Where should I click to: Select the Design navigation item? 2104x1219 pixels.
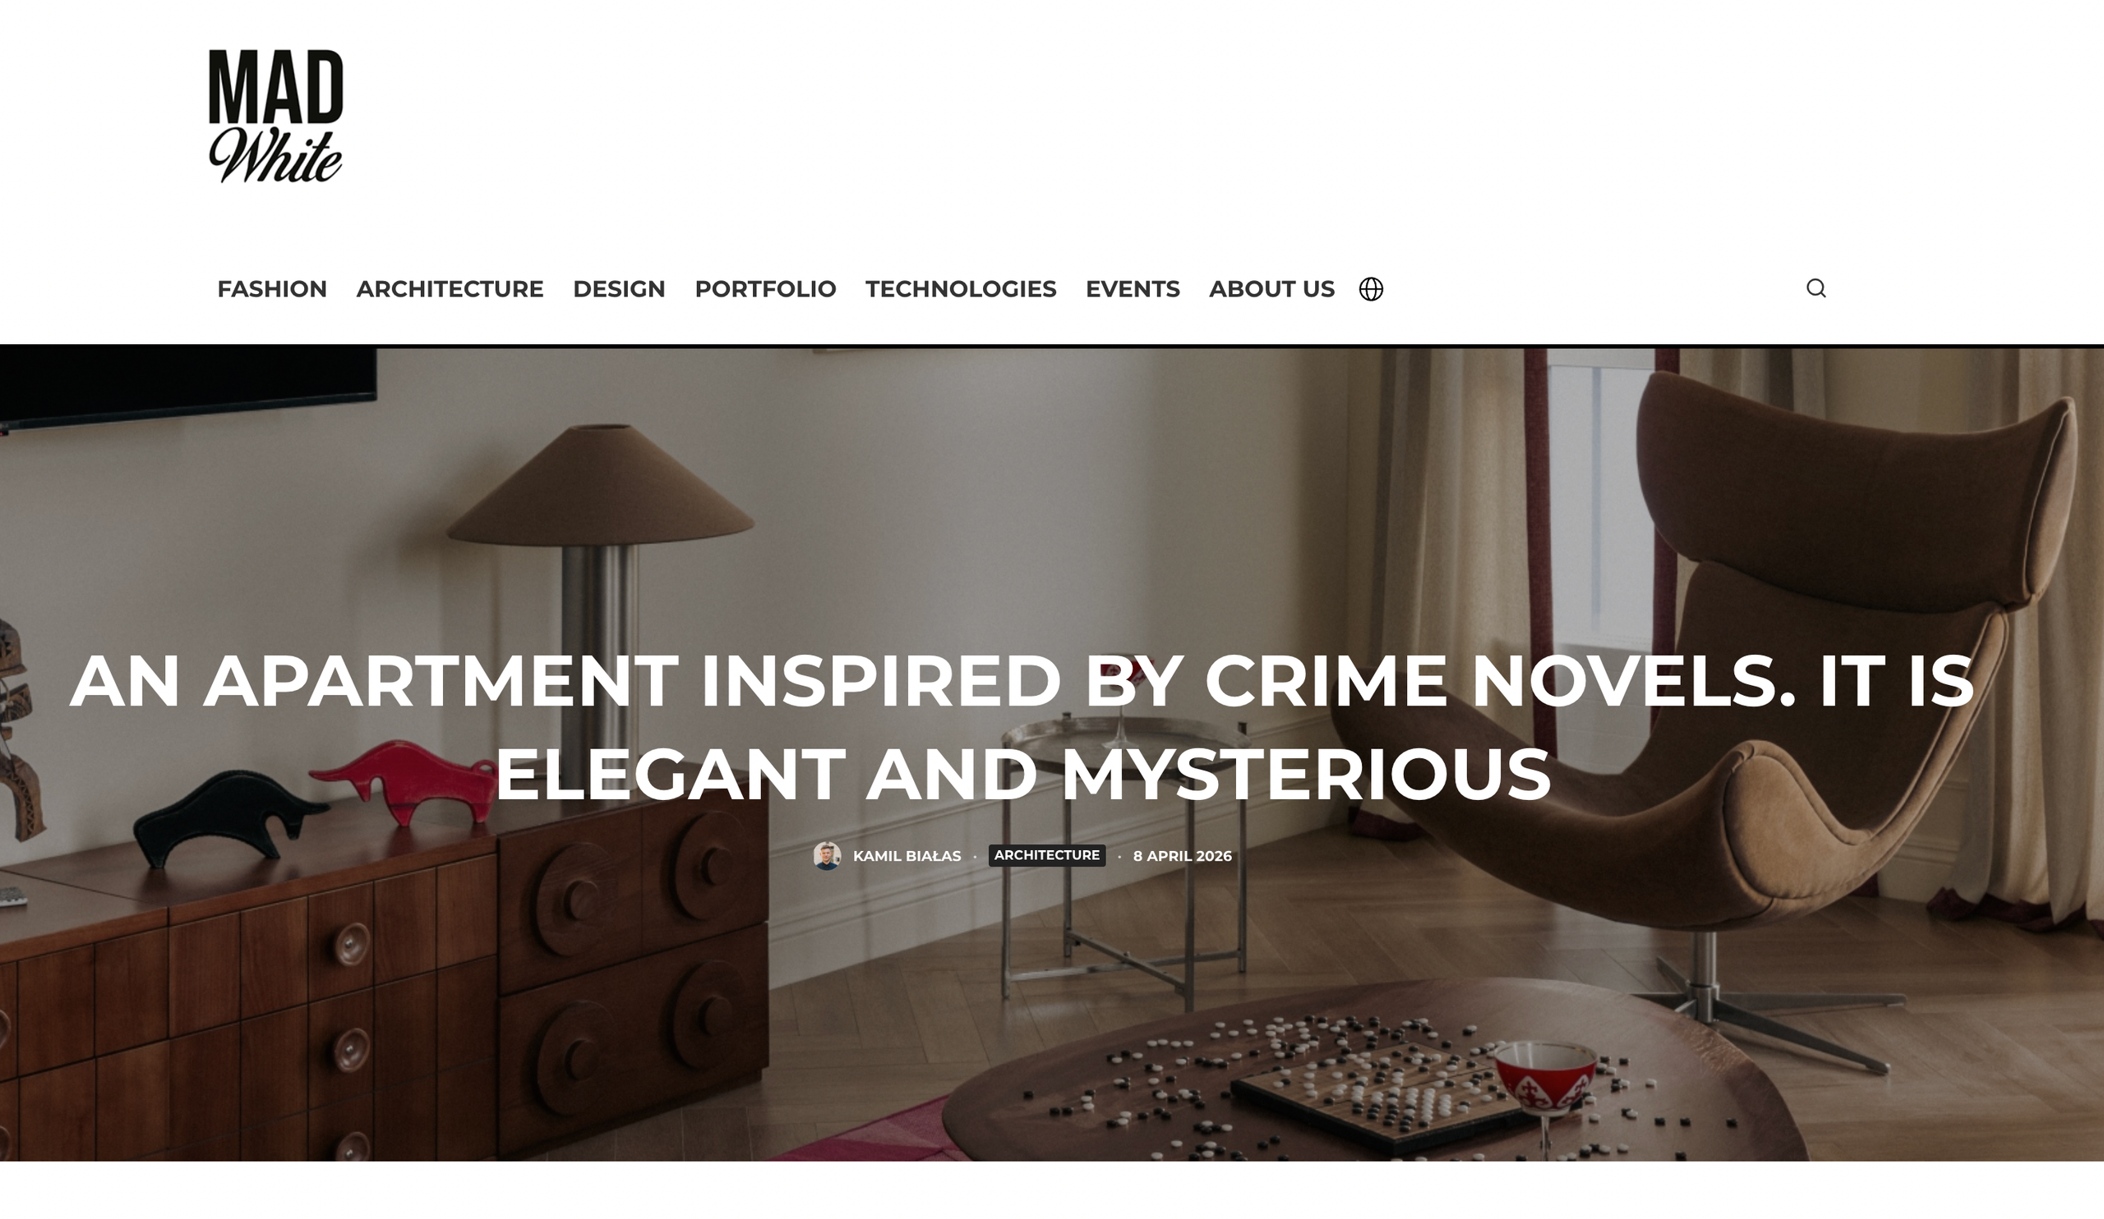(x=619, y=288)
